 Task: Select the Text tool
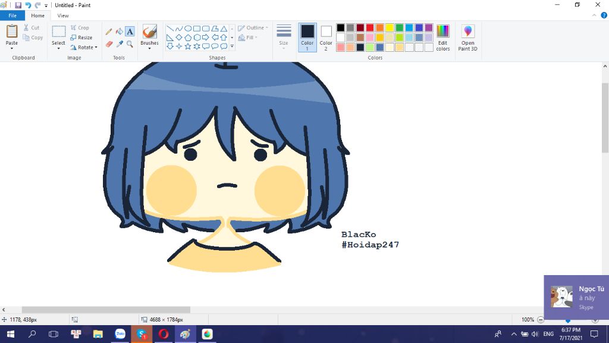(x=130, y=32)
